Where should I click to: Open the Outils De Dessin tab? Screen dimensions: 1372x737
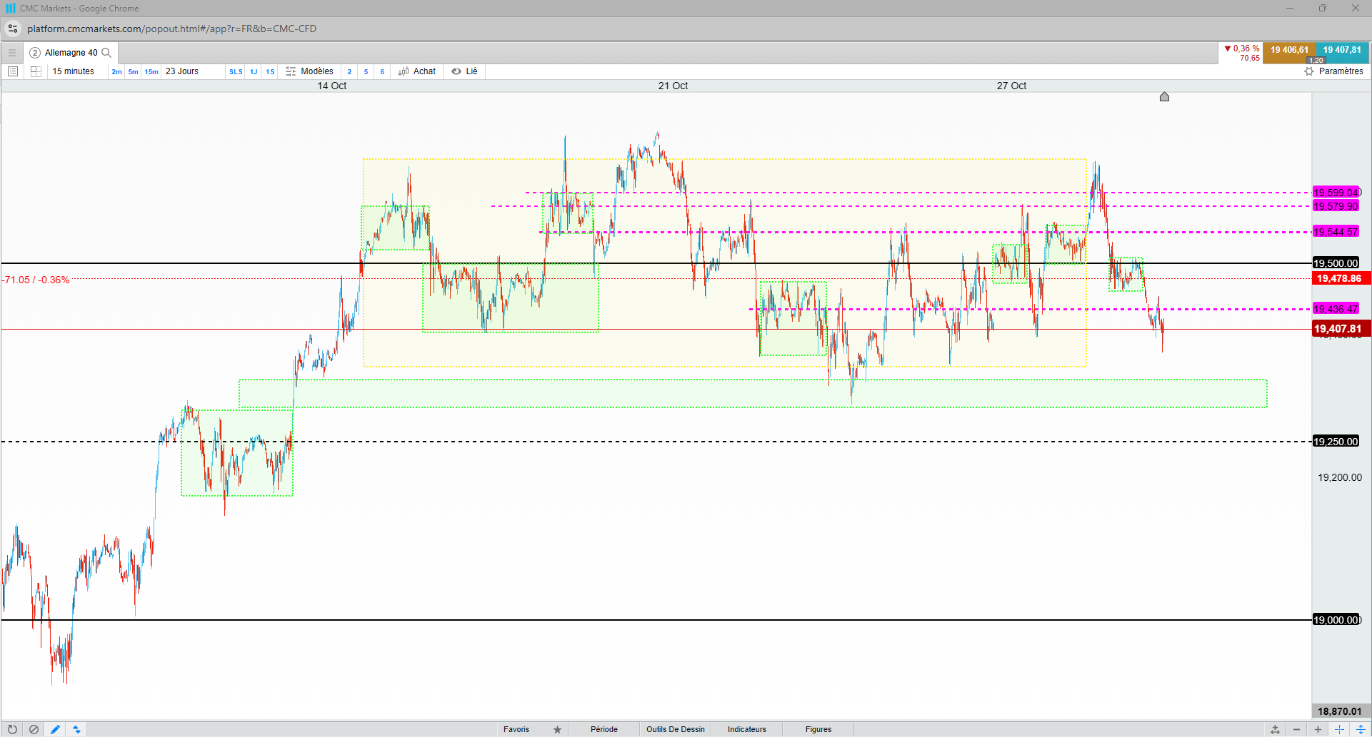click(x=676, y=729)
